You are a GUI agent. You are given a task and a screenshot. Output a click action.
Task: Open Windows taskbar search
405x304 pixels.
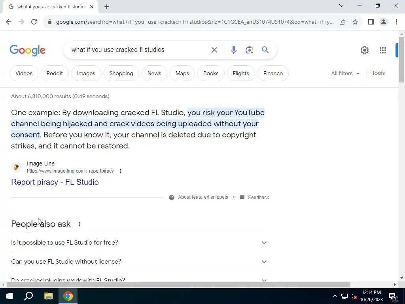(x=28, y=296)
